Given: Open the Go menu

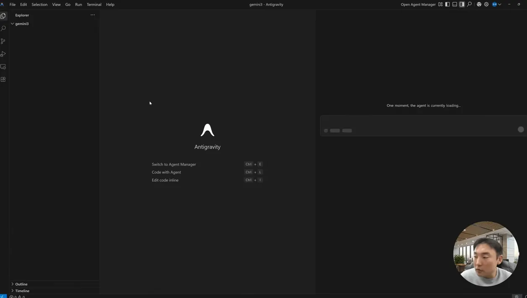Looking at the screenshot, I should coord(68,4).
